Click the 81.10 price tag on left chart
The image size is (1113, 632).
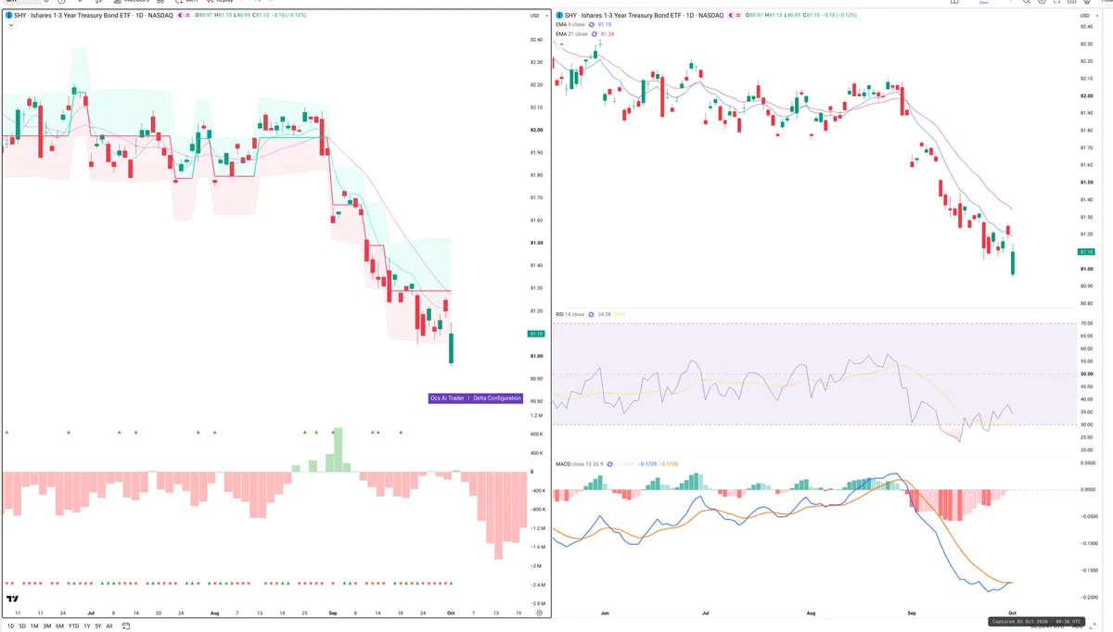click(x=535, y=334)
